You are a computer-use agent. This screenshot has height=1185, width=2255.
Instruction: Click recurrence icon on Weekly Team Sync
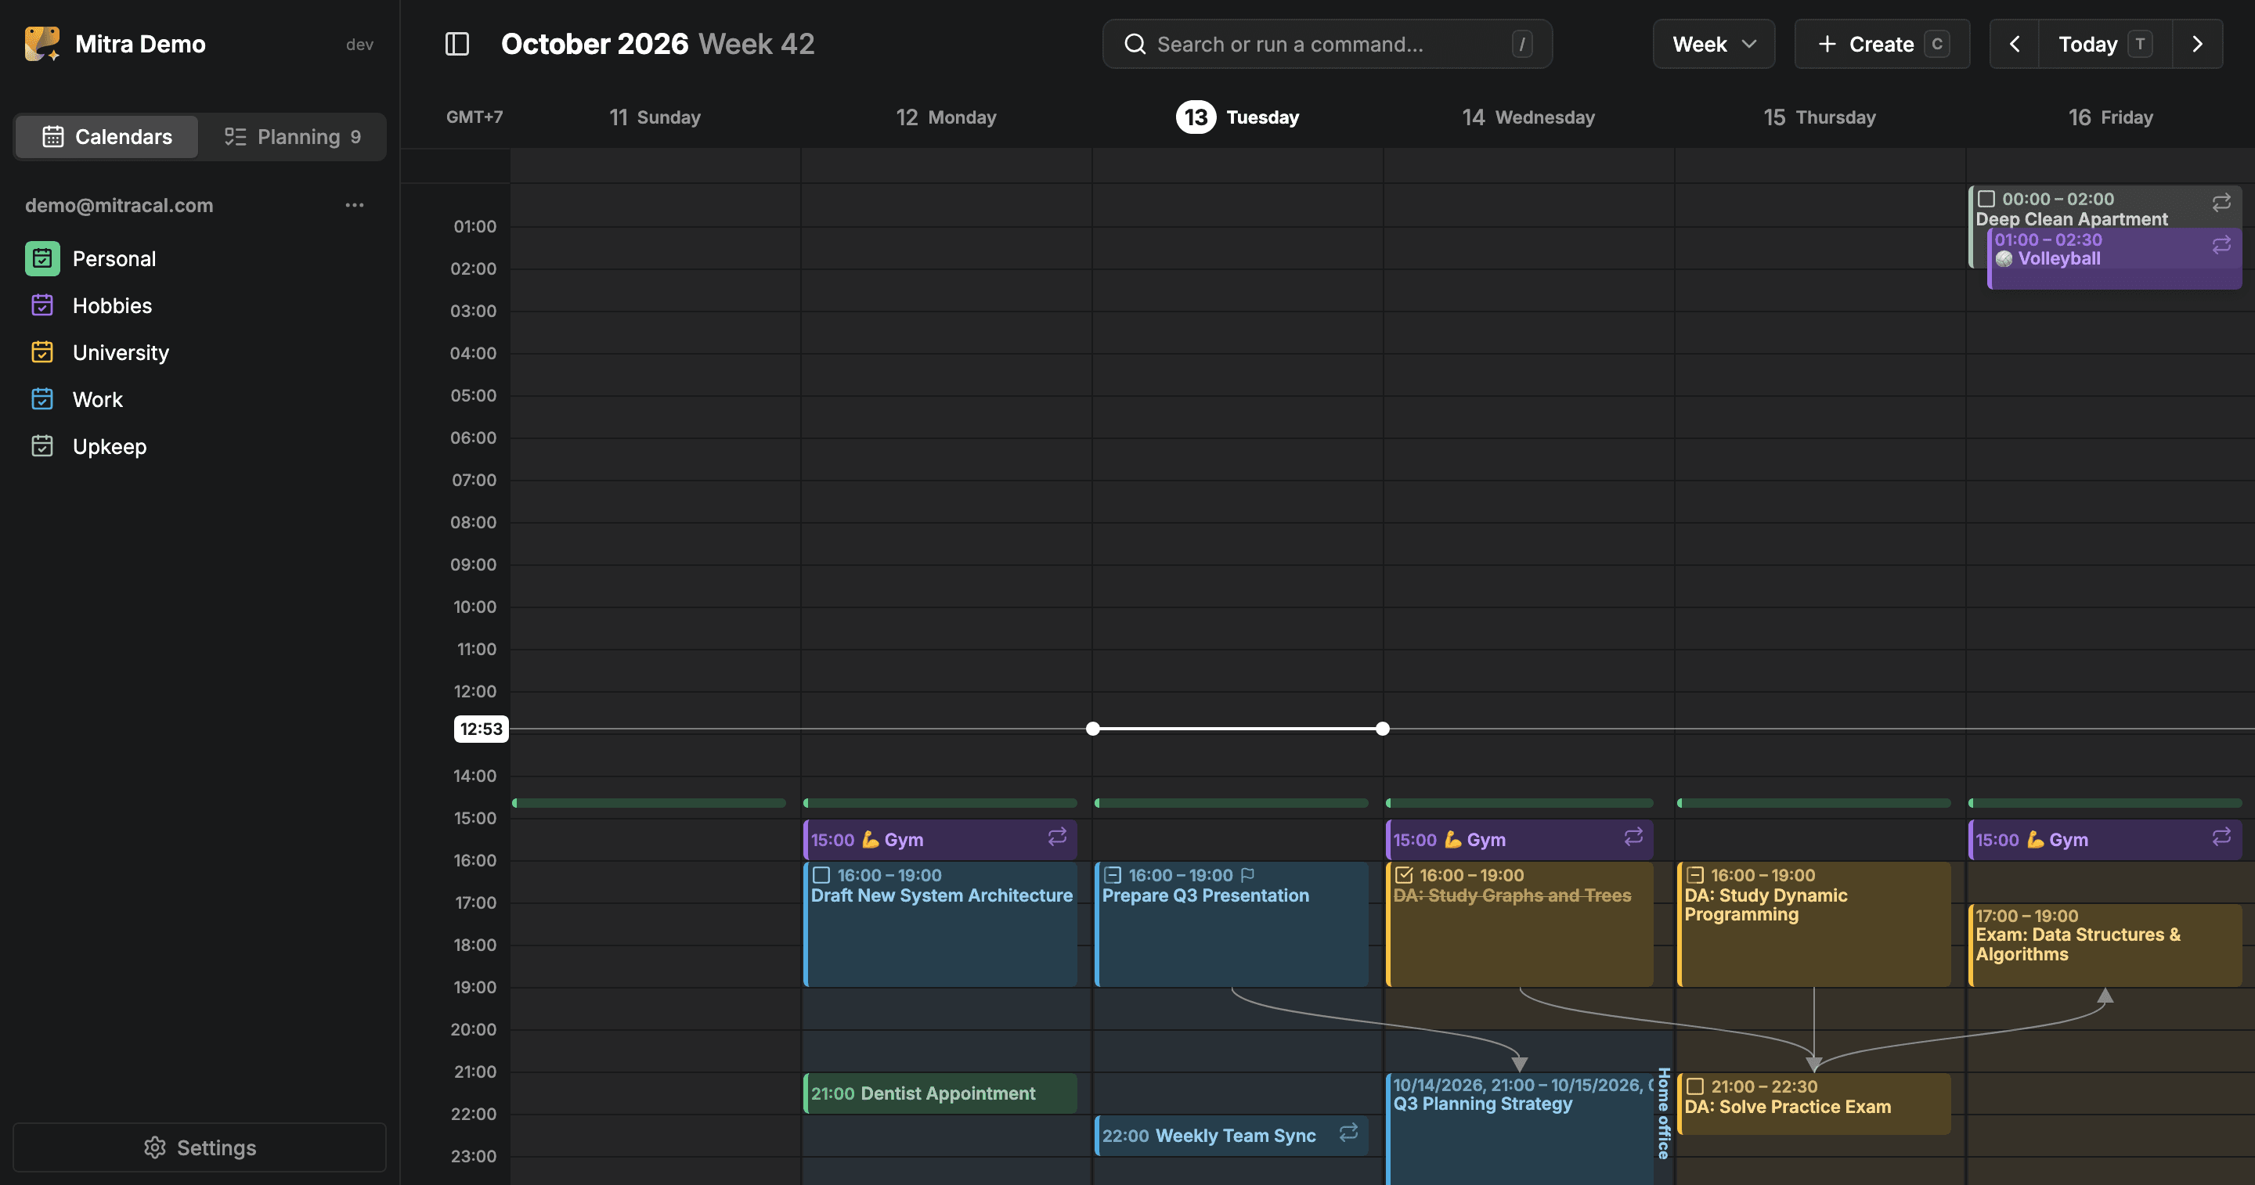point(1349,1133)
